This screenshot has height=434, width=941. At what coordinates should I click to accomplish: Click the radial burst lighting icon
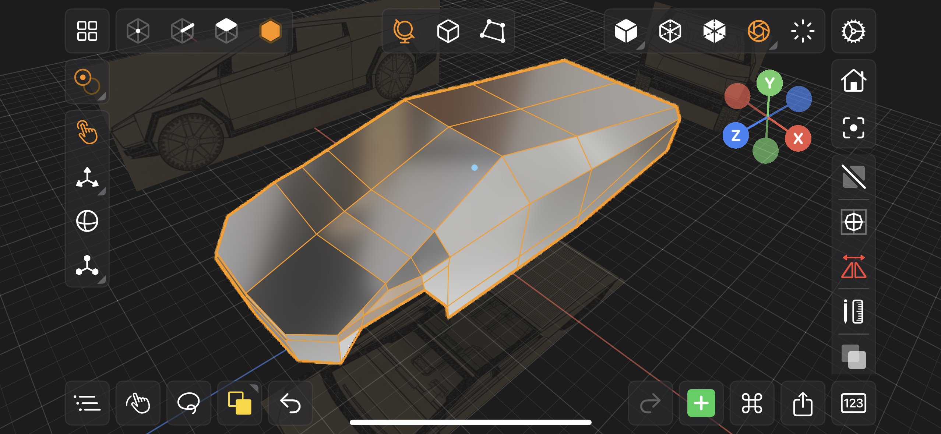pyautogui.click(x=803, y=31)
